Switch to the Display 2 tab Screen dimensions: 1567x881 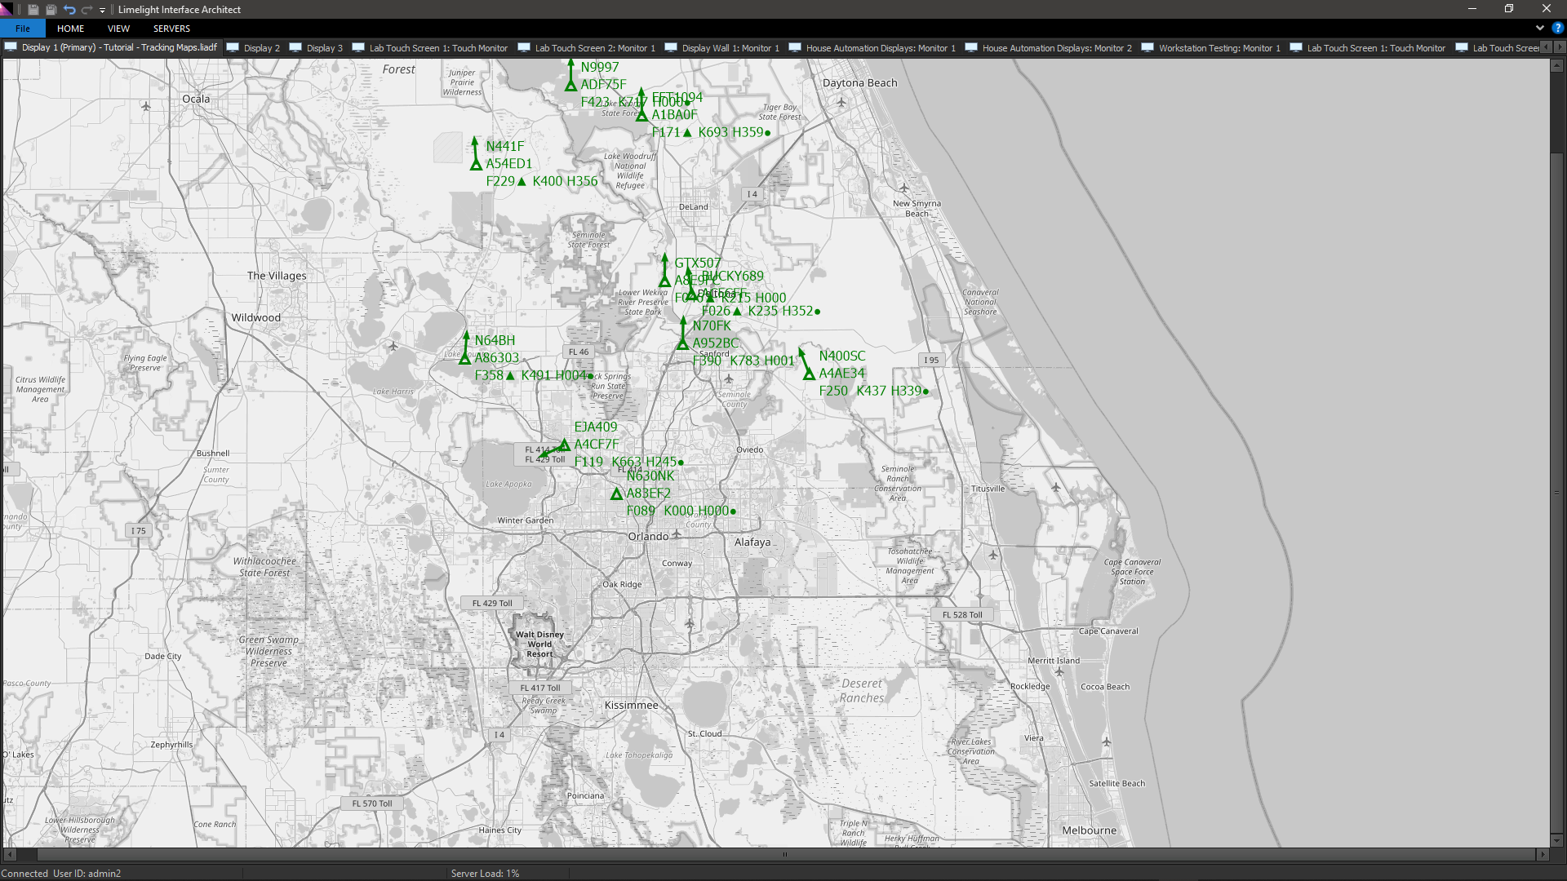pos(253,47)
